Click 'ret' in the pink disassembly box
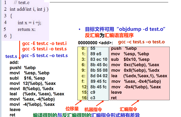Image resolution: width=181 pixels, height=117 pixels. click(114, 98)
